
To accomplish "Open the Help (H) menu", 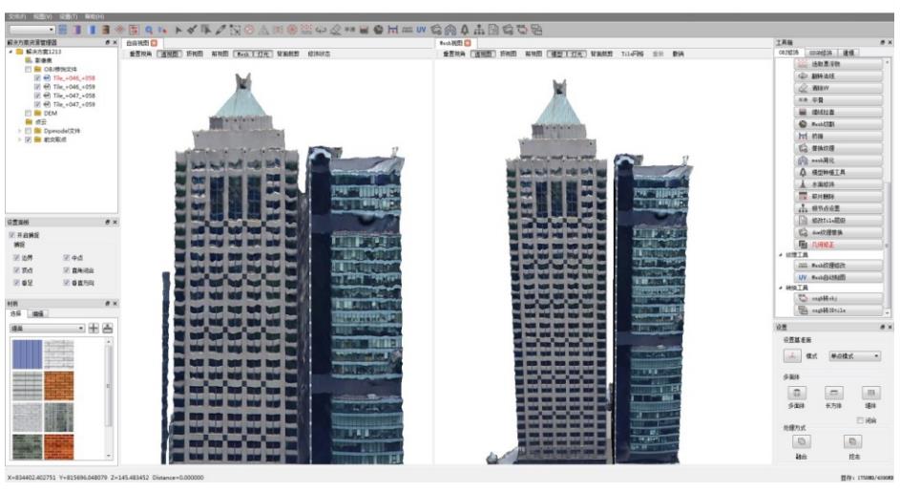I will click(x=94, y=16).
